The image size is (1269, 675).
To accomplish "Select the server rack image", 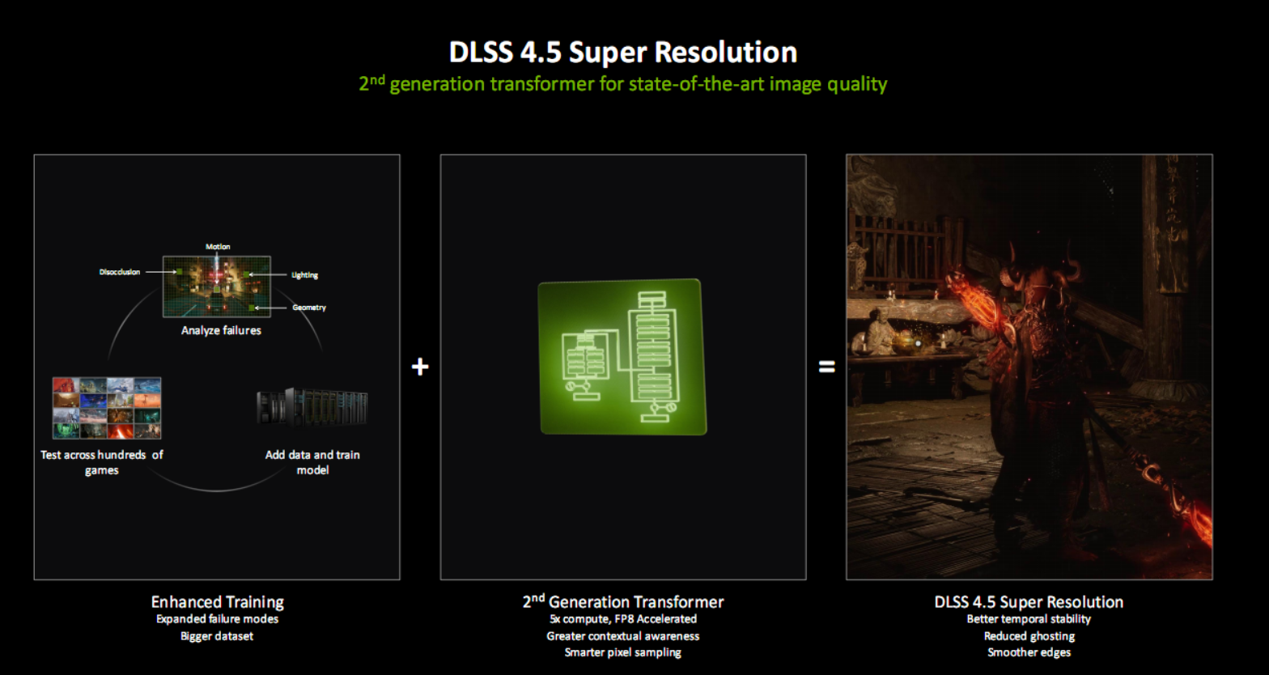I will click(312, 407).
